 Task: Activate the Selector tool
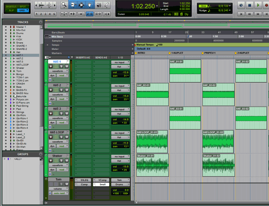(82, 5)
